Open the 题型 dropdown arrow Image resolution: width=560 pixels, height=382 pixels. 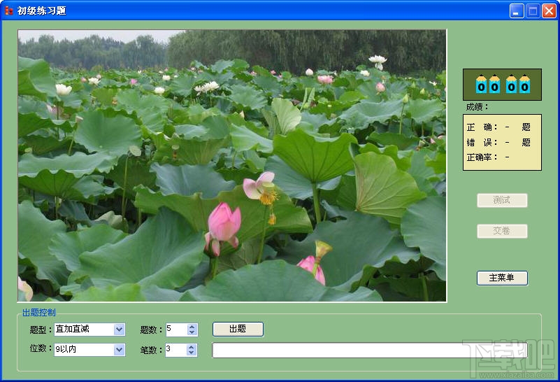point(120,330)
